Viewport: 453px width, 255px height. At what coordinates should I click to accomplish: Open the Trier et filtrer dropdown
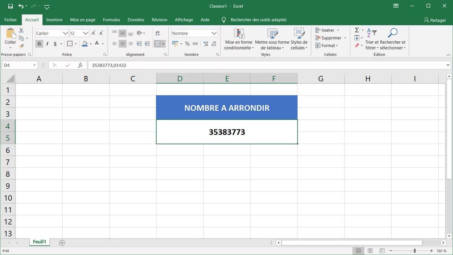point(372,39)
